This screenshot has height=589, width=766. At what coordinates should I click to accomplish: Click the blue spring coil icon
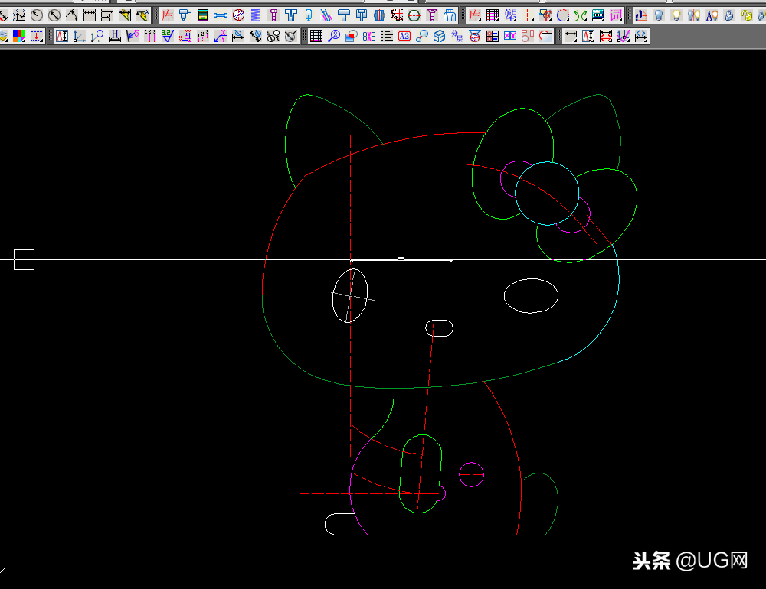click(256, 15)
